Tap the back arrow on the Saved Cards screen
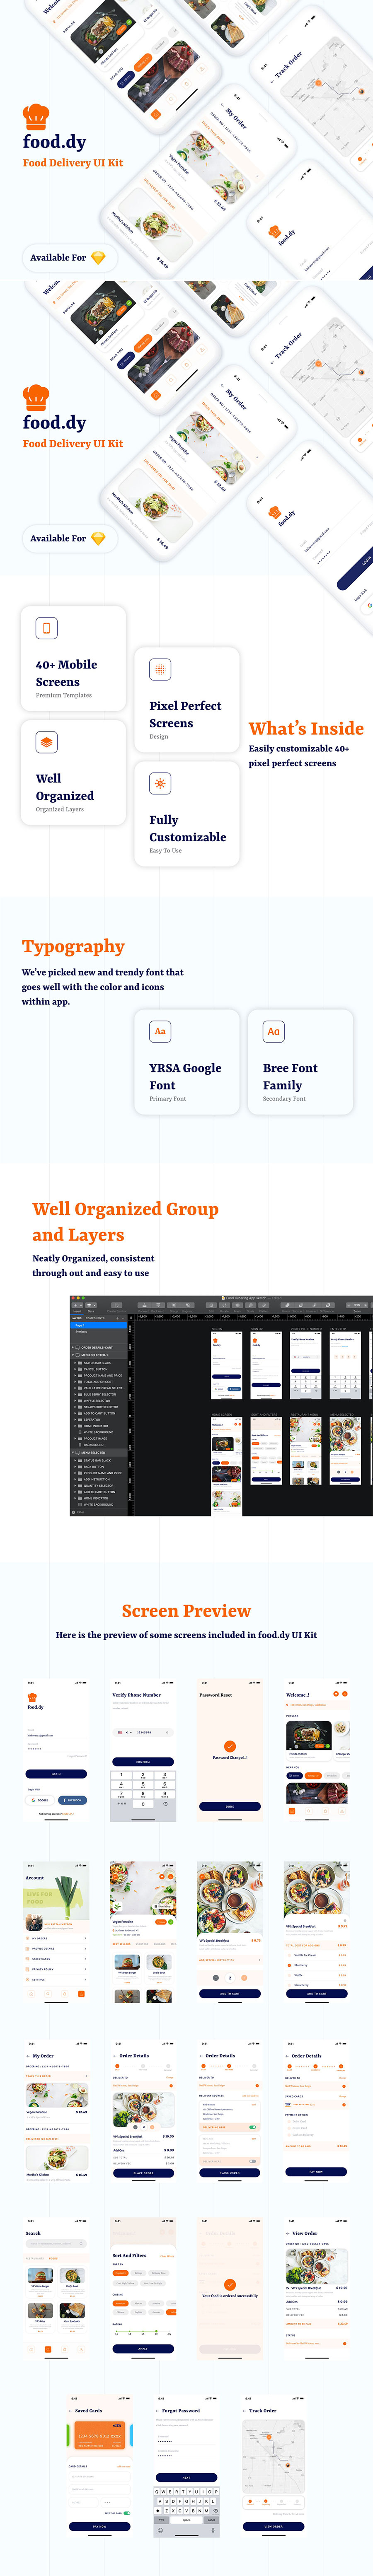The height and width of the screenshot is (2576, 373). click(71, 2411)
